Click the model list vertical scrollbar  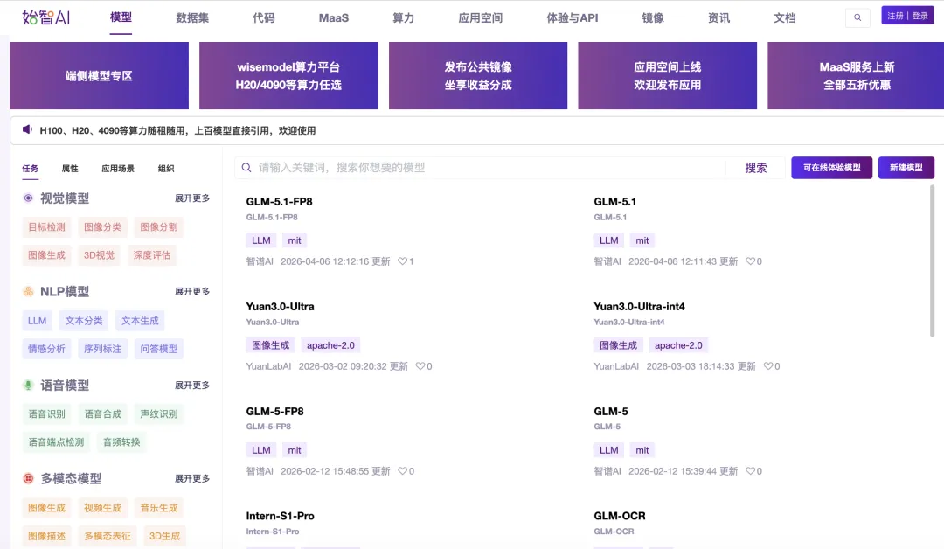click(932, 260)
